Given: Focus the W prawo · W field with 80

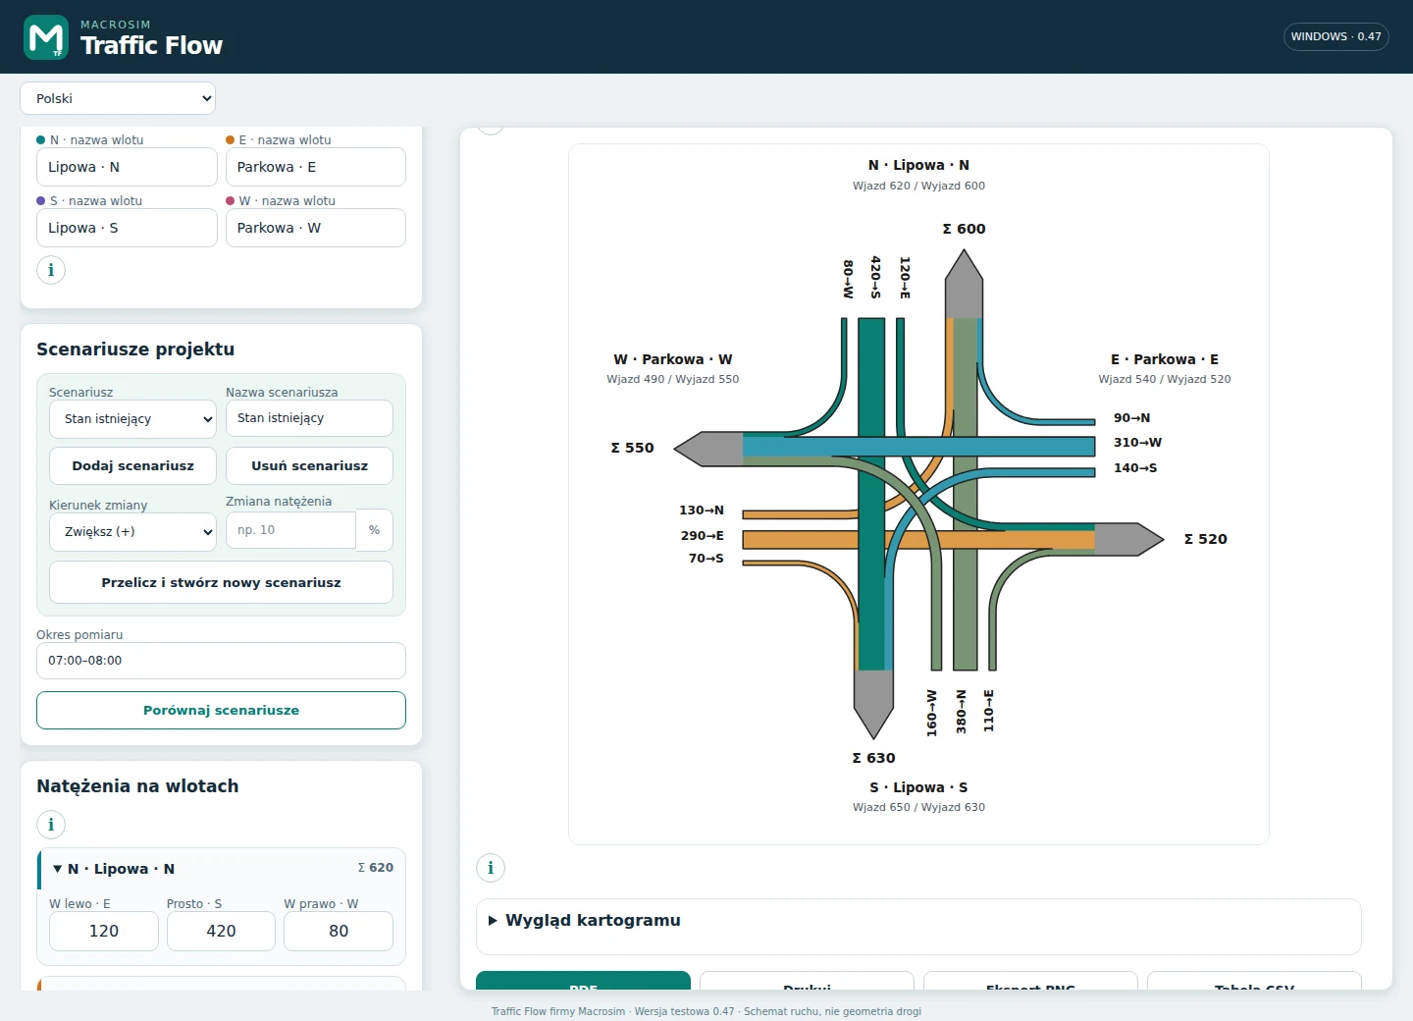Looking at the screenshot, I should (339, 932).
